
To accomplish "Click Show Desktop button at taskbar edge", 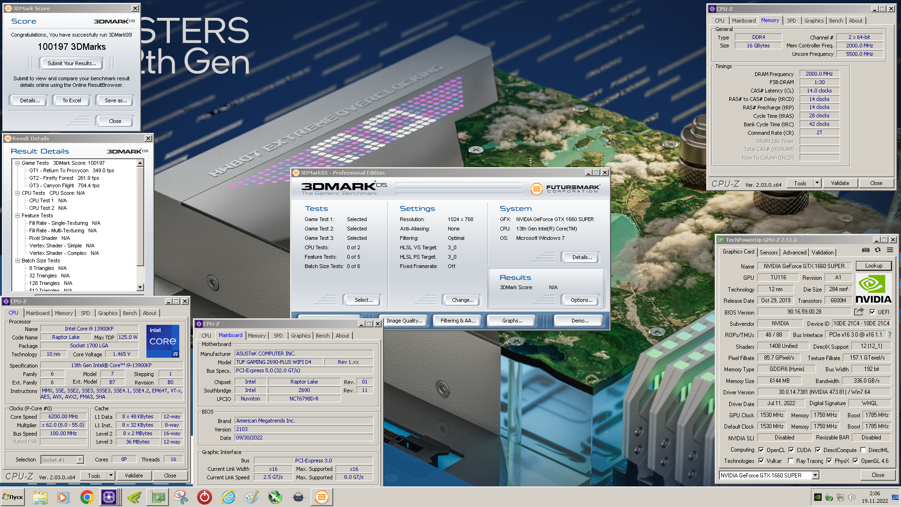I will click(x=896, y=497).
